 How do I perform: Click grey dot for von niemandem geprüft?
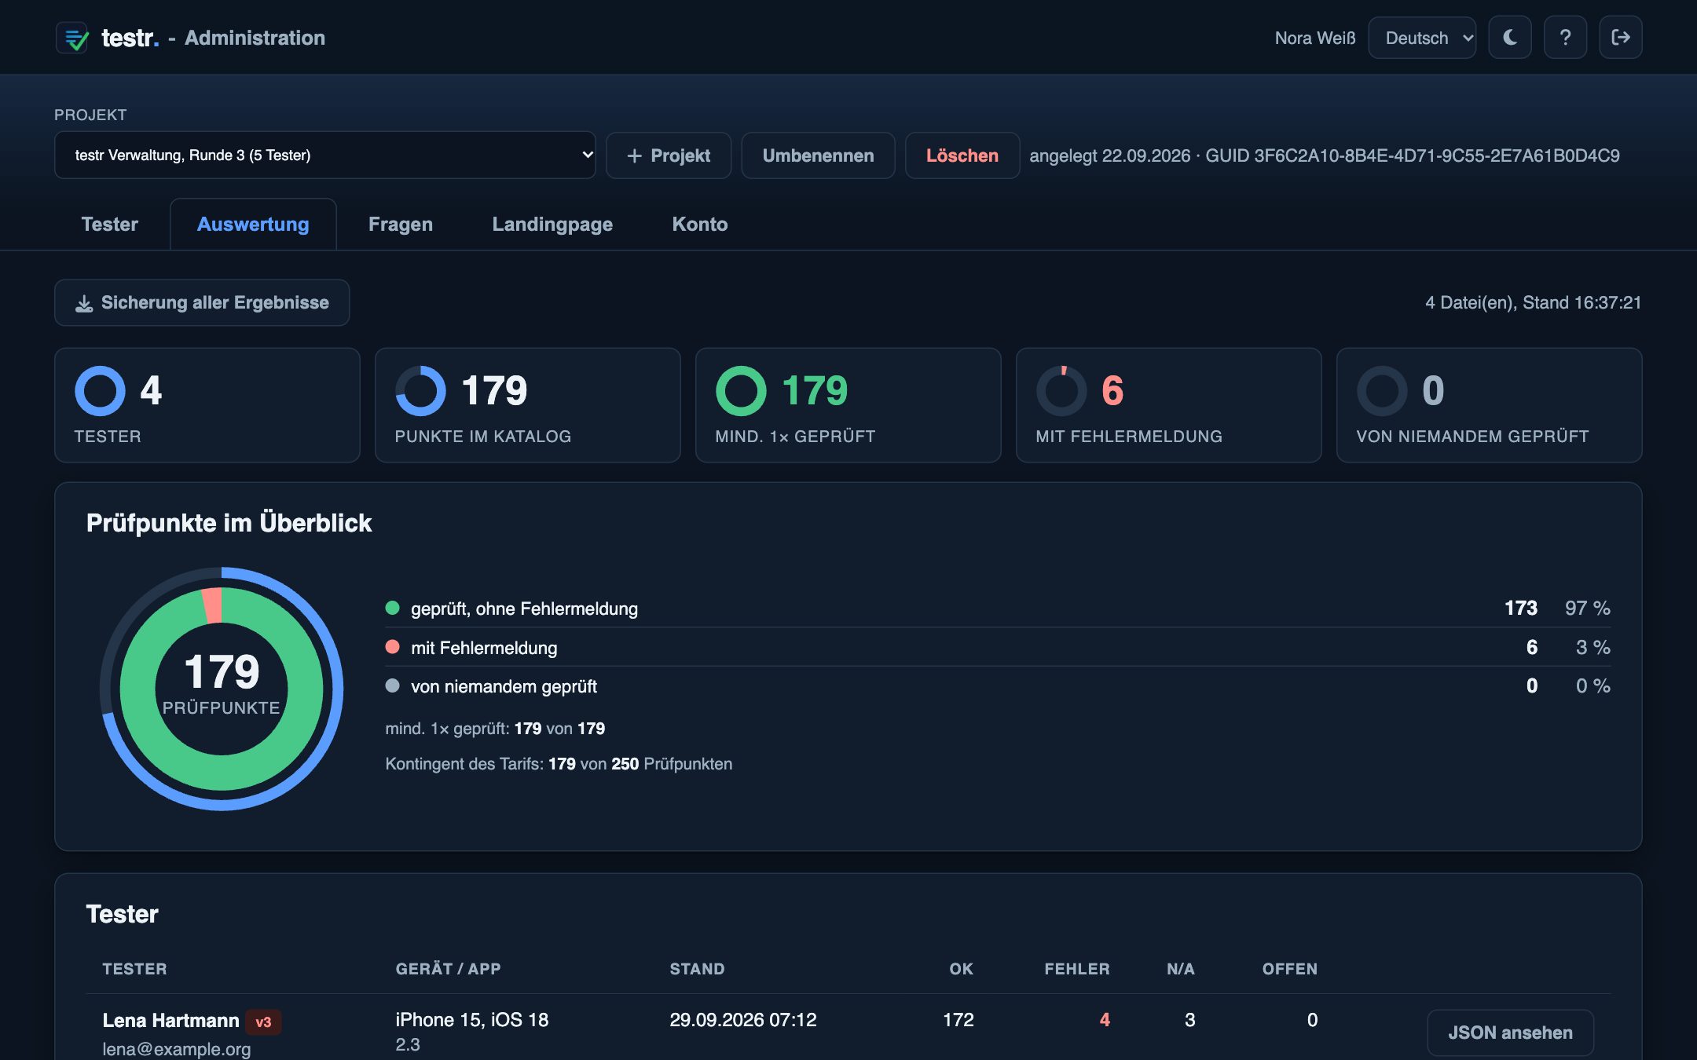coord(393,685)
